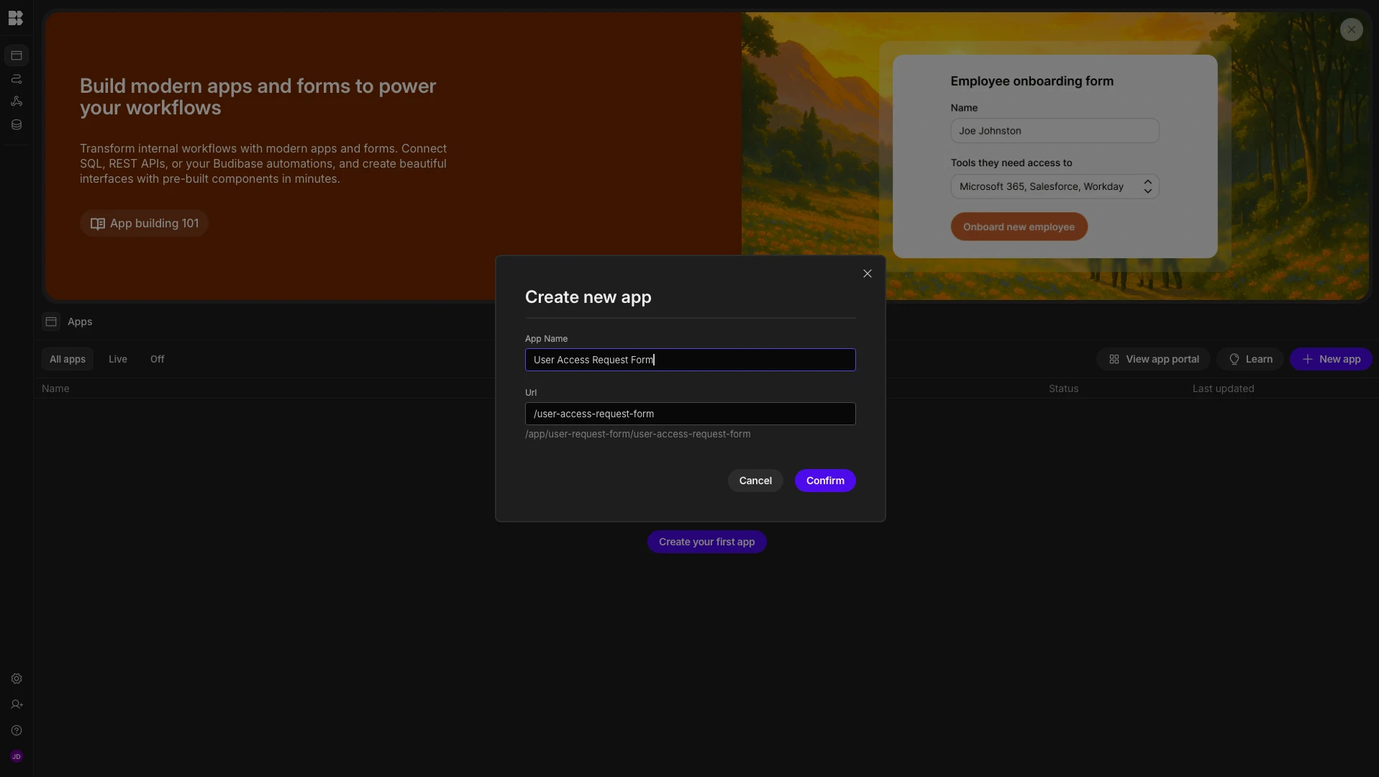The height and width of the screenshot is (777, 1379).
Task: Open Settings gear in sidebar
Action: [17, 678]
